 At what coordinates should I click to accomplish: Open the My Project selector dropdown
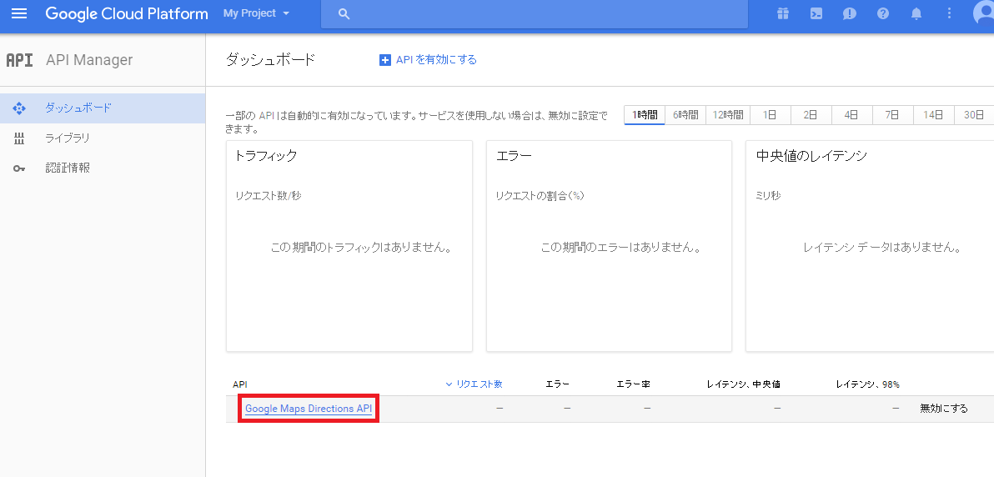coord(256,13)
